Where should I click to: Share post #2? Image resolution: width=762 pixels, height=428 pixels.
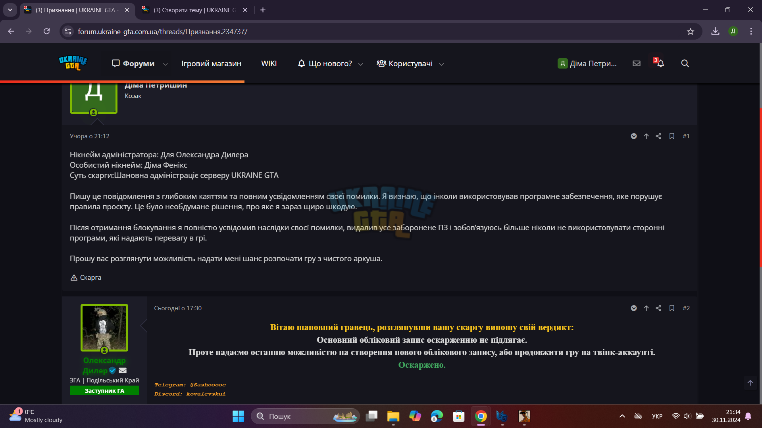[x=658, y=308]
